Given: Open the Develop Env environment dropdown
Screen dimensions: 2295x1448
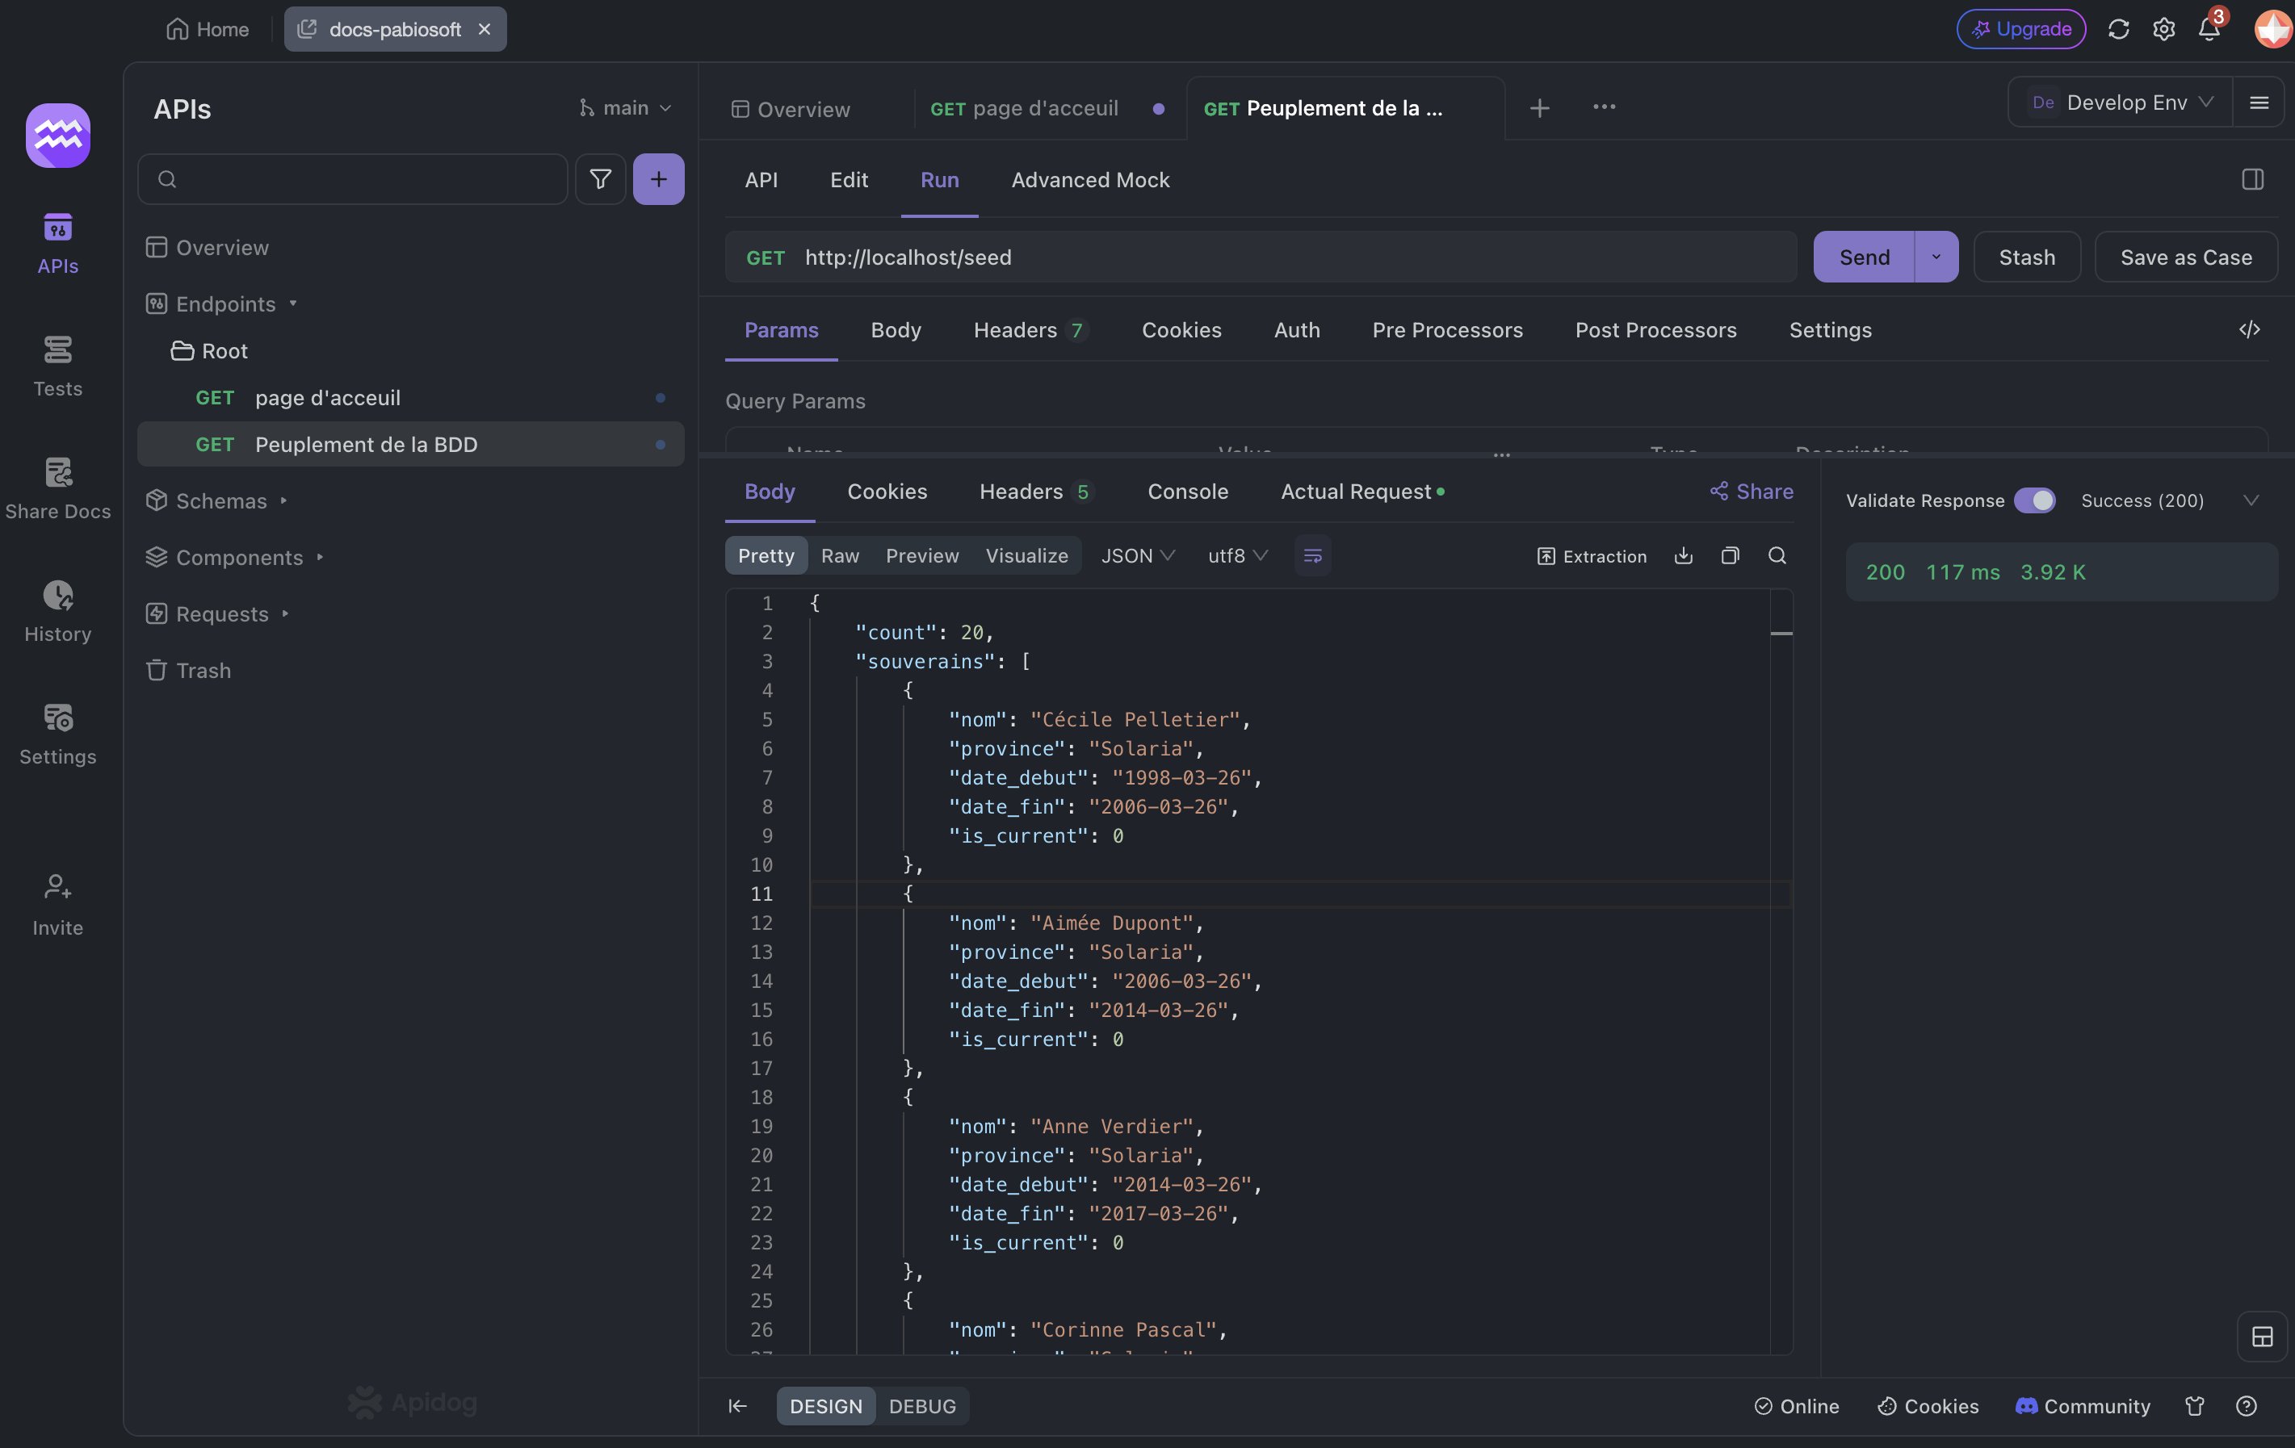Looking at the screenshot, I should pyautogui.click(x=2125, y=103).
